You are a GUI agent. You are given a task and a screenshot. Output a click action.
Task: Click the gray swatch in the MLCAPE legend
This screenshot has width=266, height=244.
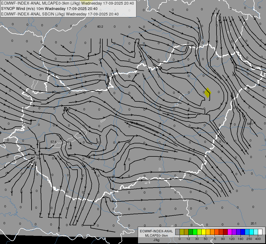[178, 232]
